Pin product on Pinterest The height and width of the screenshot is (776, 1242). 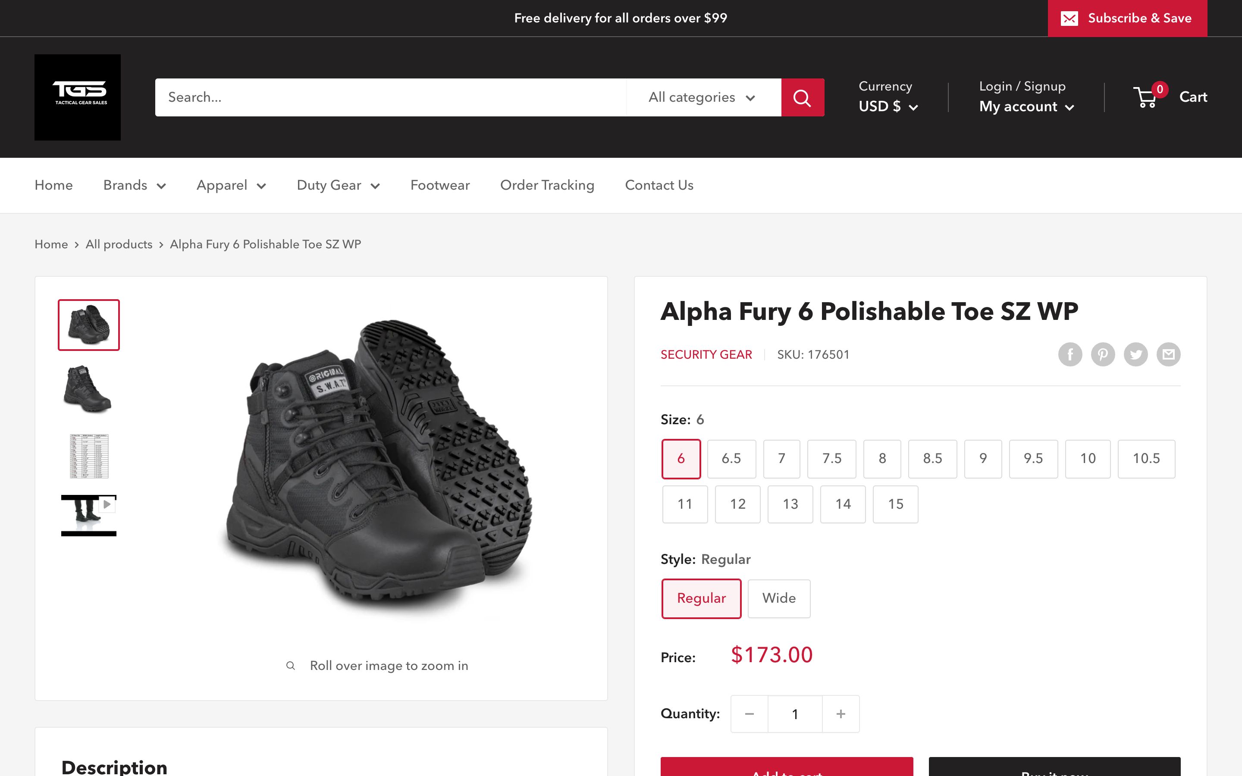[1102, 354]
